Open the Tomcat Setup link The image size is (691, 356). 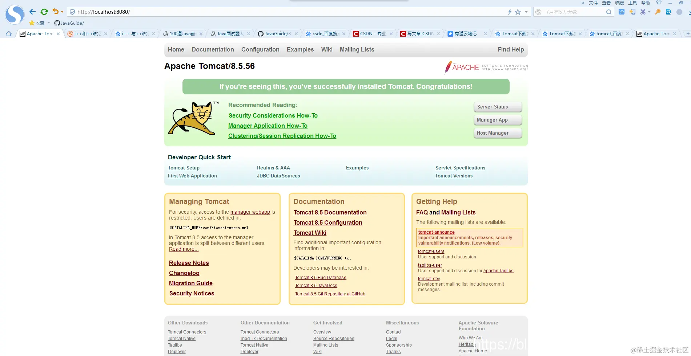point(184,168)
